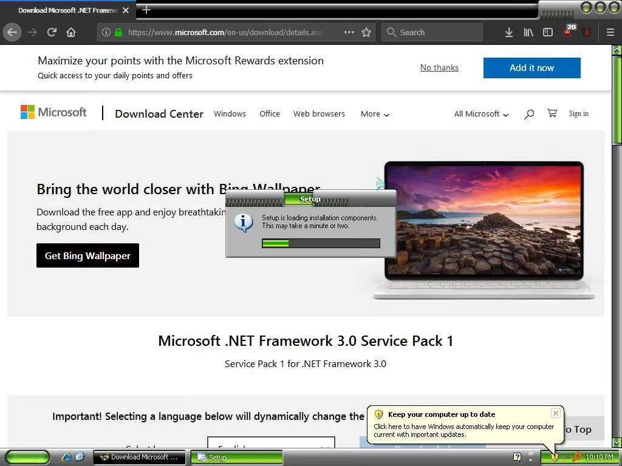The width and height of the screenshot is (622, 466).
Task: Go back to the previous page
Action: [12, 32]
